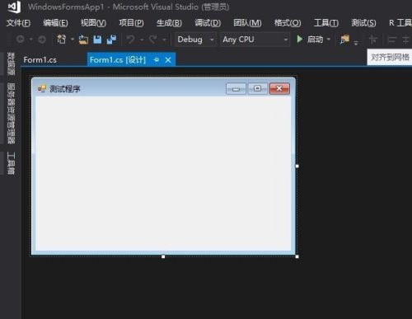Switch to the Form1.cs code tab
The width and height of the screenshot is (412, 319).
[40, 59]
